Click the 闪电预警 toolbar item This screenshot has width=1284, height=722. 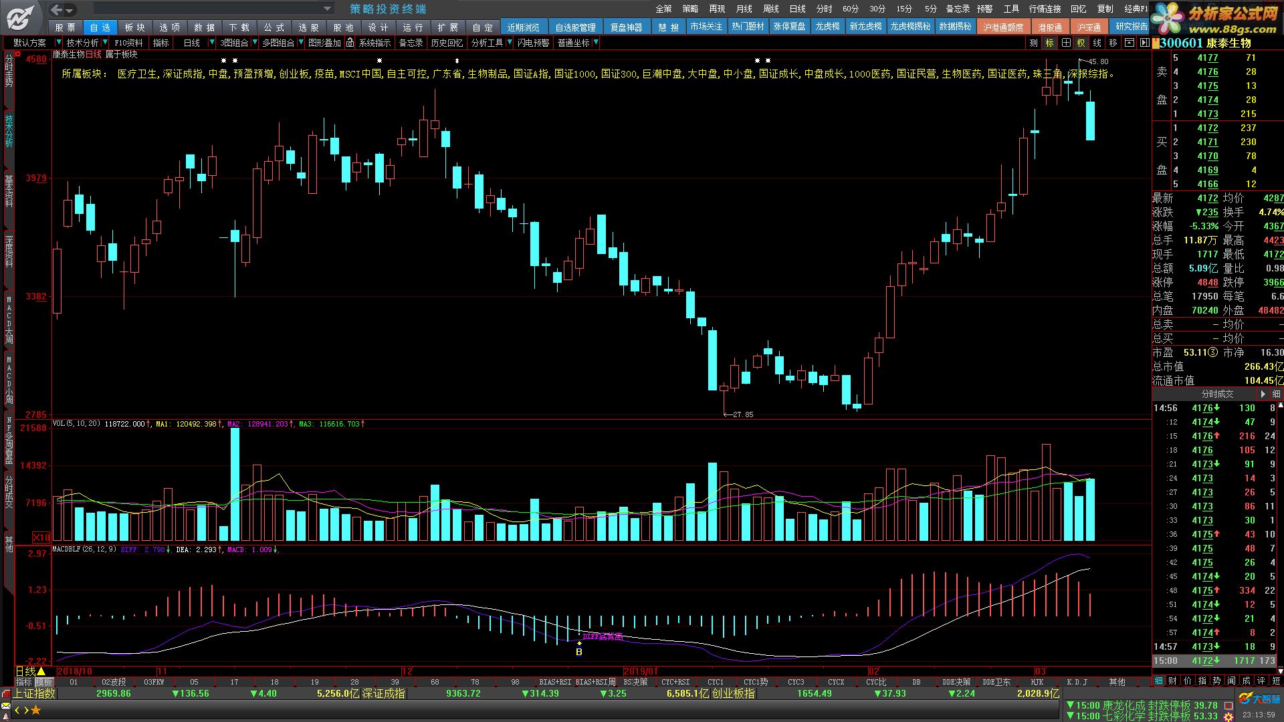pos(533,43)
